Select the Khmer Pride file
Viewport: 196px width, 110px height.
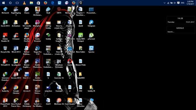[81, 62]
